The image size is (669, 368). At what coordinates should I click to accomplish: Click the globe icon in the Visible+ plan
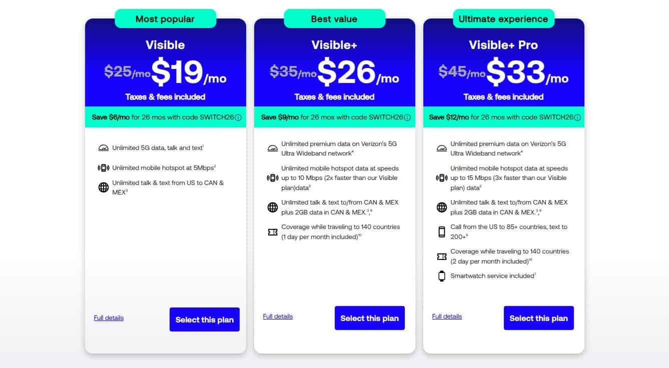point(273,207)
